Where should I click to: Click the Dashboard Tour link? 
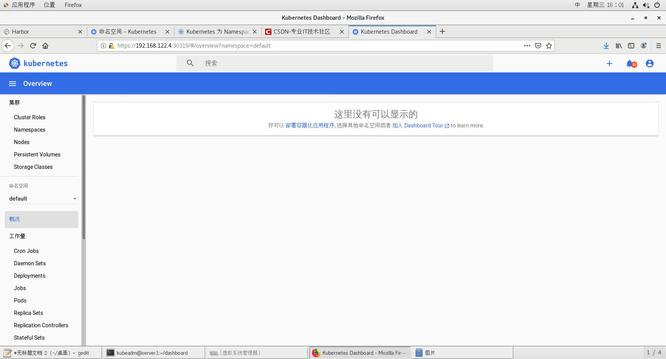423,125
